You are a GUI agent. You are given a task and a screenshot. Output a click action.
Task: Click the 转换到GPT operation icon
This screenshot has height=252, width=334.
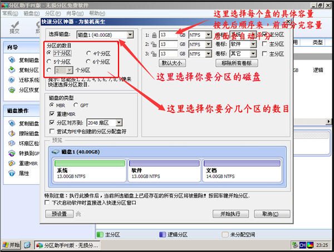(12, 153)
